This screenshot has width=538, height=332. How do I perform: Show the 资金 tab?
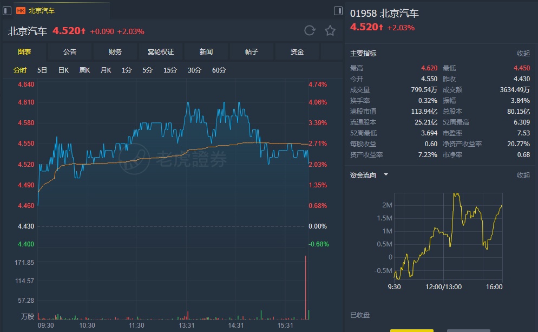(x=297, y=52)
